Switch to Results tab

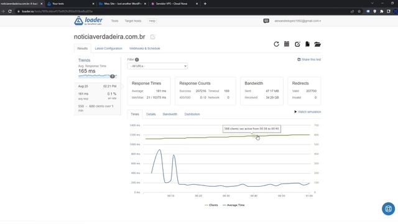click(x=82, y=49)
